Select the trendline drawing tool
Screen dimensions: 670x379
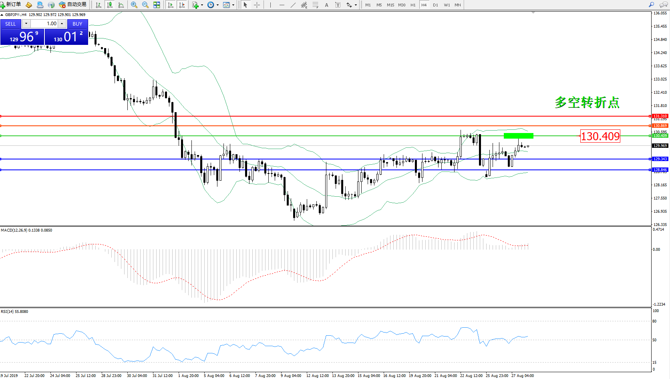(293, 5)
